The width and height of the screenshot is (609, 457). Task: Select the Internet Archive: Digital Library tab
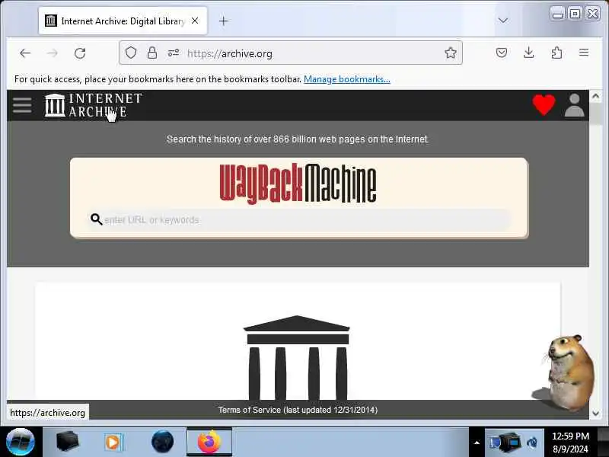click(123, 21)
